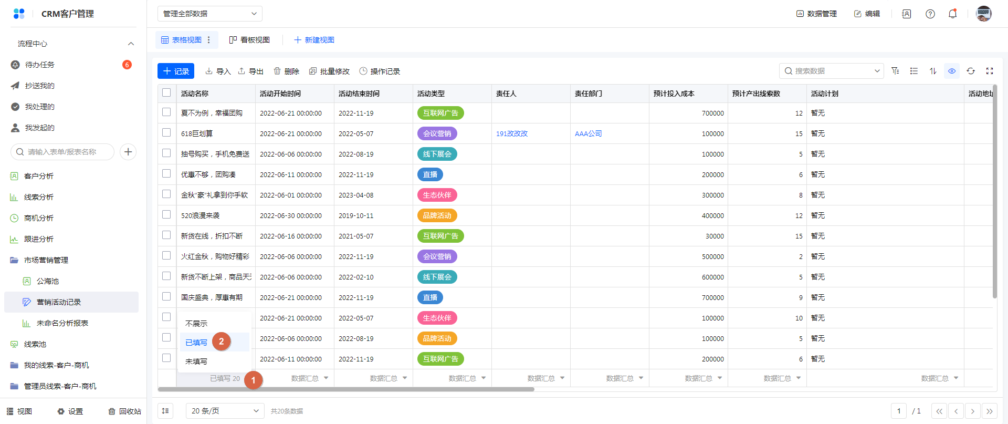
Task: Choose 未填写 in the summary menu
Action: [196, 361]
